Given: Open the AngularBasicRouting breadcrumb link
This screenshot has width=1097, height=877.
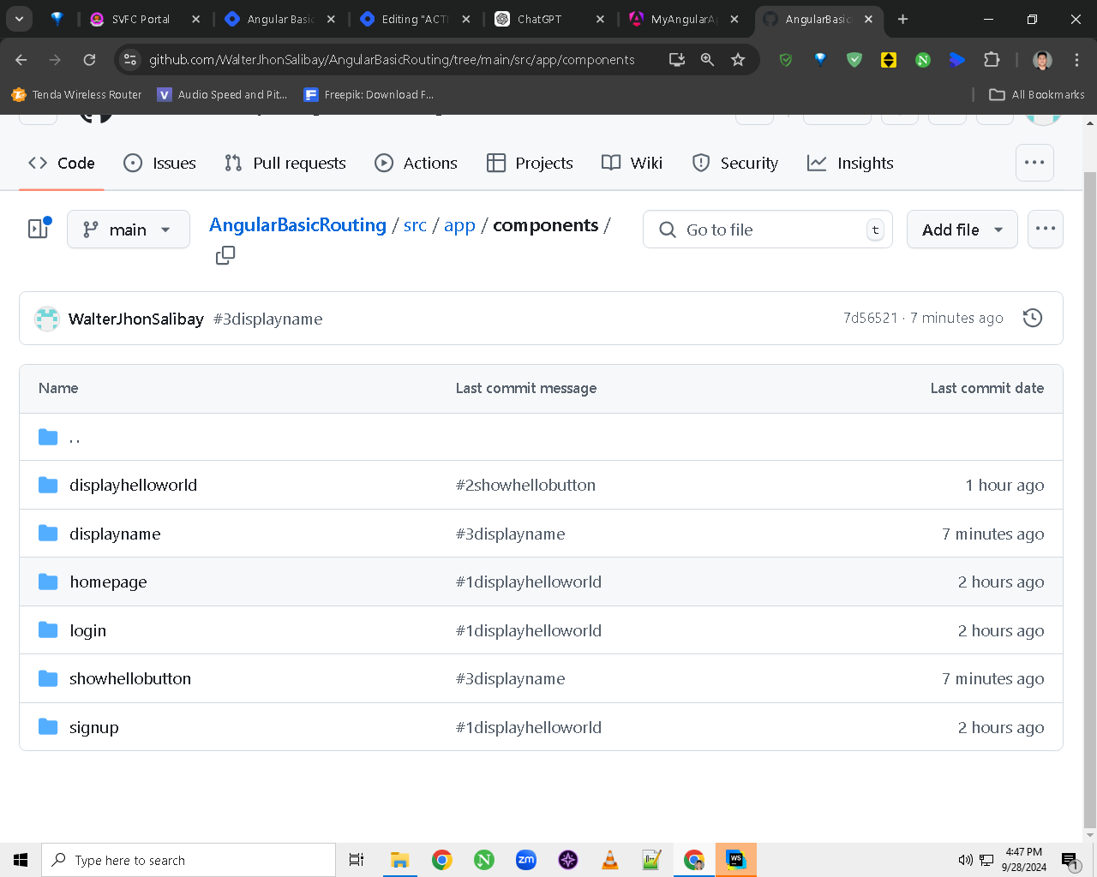Looking at the screenshot, I should tap(297, 224).
